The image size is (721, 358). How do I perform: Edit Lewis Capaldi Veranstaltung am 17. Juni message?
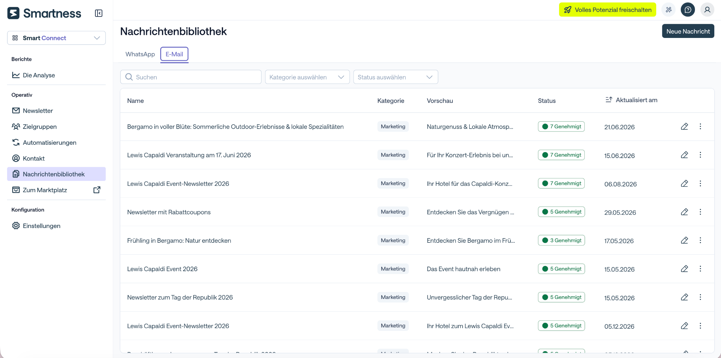684,155
